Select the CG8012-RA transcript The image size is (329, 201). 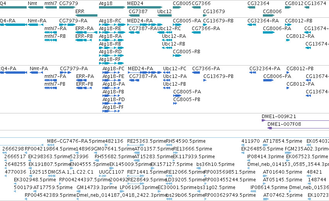coord(288,40)
